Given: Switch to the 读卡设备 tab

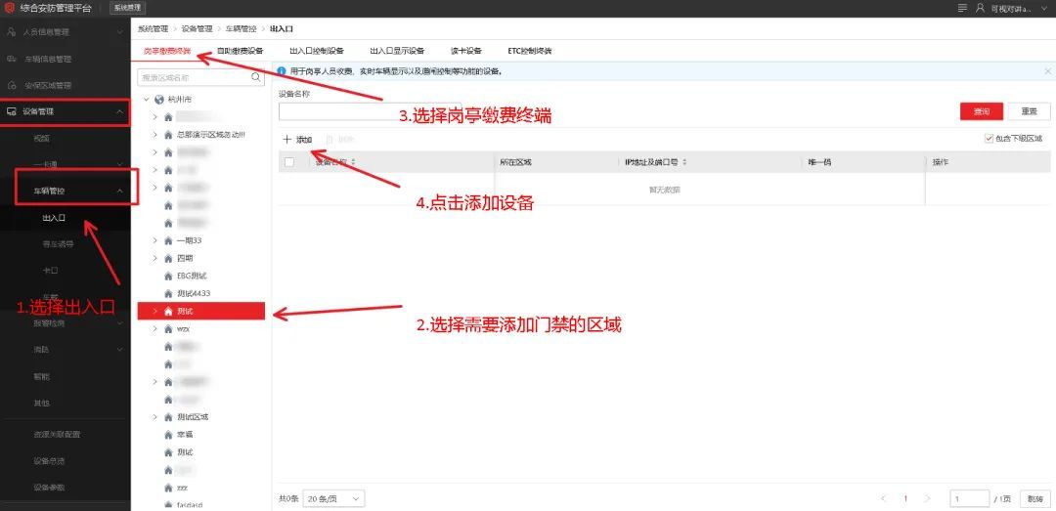Looking at the screenshot, I should click(466, 51).
